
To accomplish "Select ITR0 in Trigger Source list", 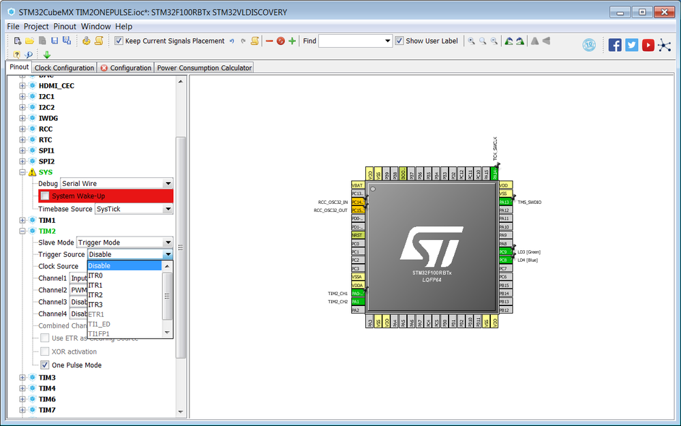I will pyautogui.click(x=125, y=275).
